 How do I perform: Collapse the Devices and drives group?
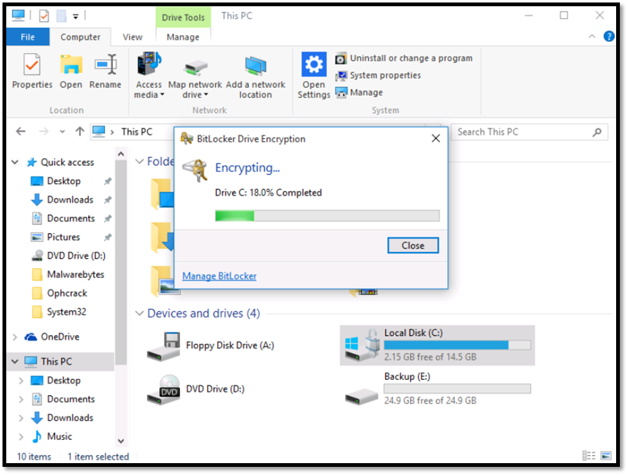coord(139,313)
